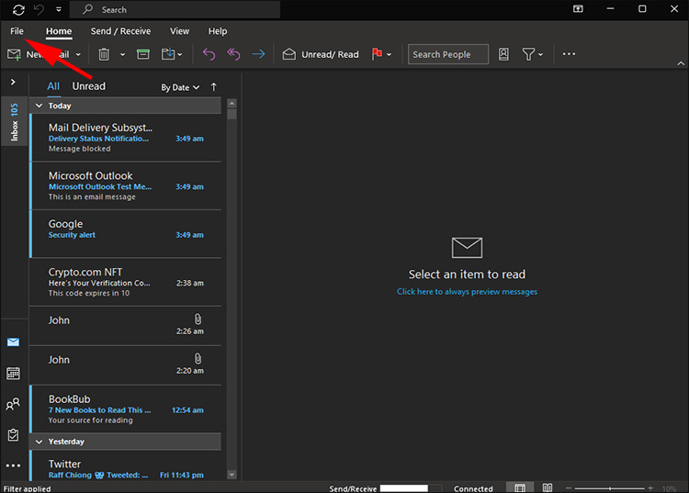Switch to the Send / Receive tab
Viewport: 689px width, 493px height.
tap(120, 31)
